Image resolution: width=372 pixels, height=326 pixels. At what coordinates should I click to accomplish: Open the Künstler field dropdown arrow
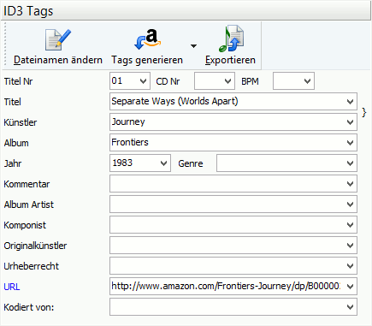coord(350,122)
